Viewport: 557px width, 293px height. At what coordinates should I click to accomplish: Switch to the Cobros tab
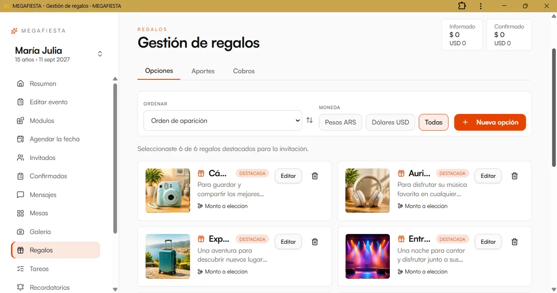coord(244,71)
